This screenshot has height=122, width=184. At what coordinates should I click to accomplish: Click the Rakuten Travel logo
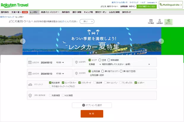click(x=15, y=5)
